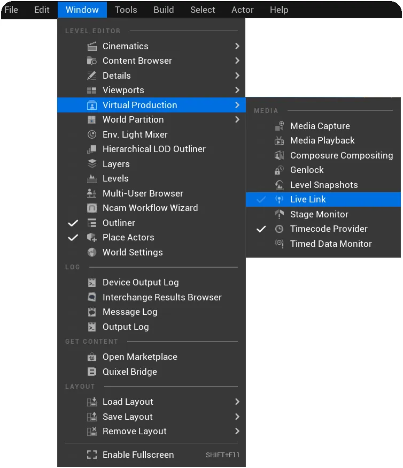403x468 pixels.
Task: Click the Ncam Workflow Wizard icon
Action: (92, 208)
